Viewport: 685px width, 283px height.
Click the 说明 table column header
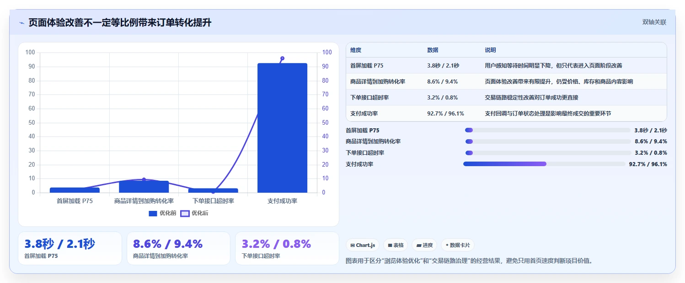point(490,50)
